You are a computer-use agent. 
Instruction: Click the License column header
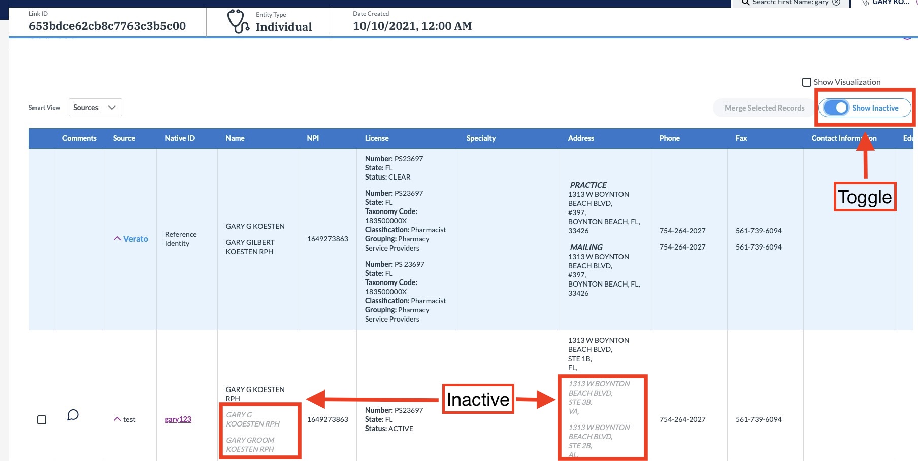376,138
